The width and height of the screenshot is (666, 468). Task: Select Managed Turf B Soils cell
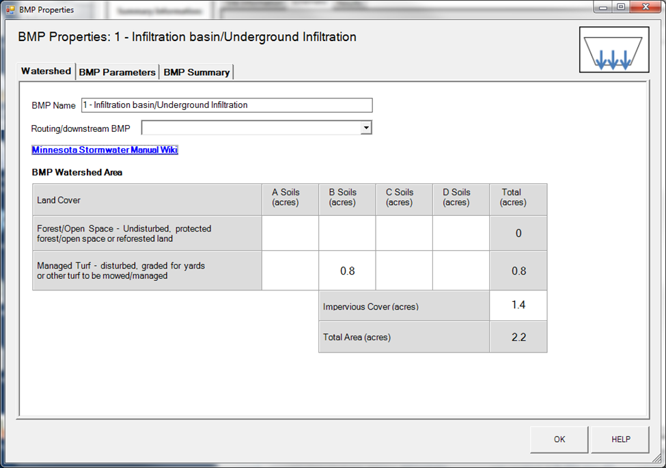point(347,271)
